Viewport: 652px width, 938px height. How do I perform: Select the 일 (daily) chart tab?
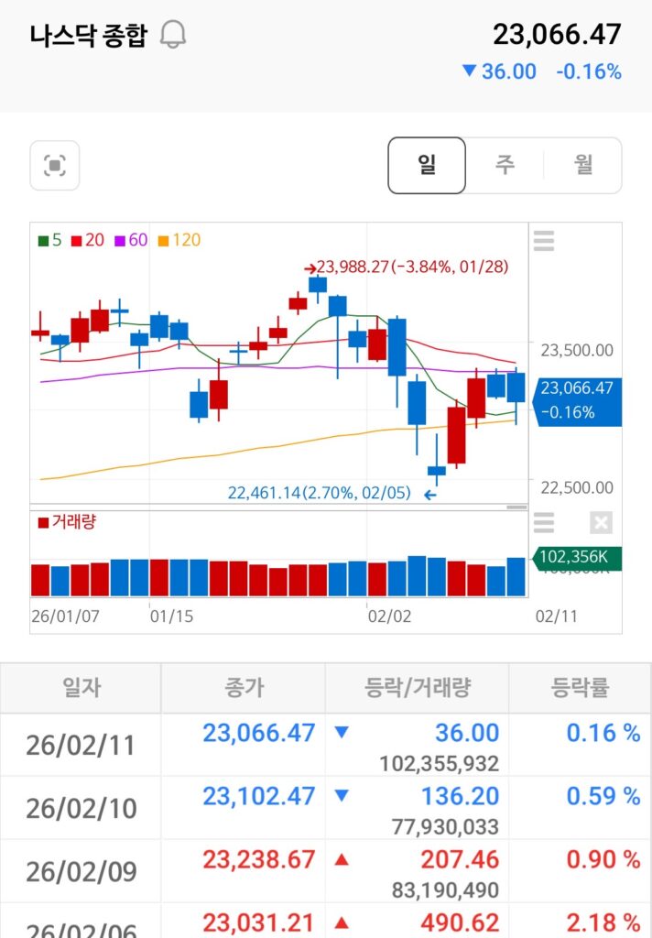427,166
